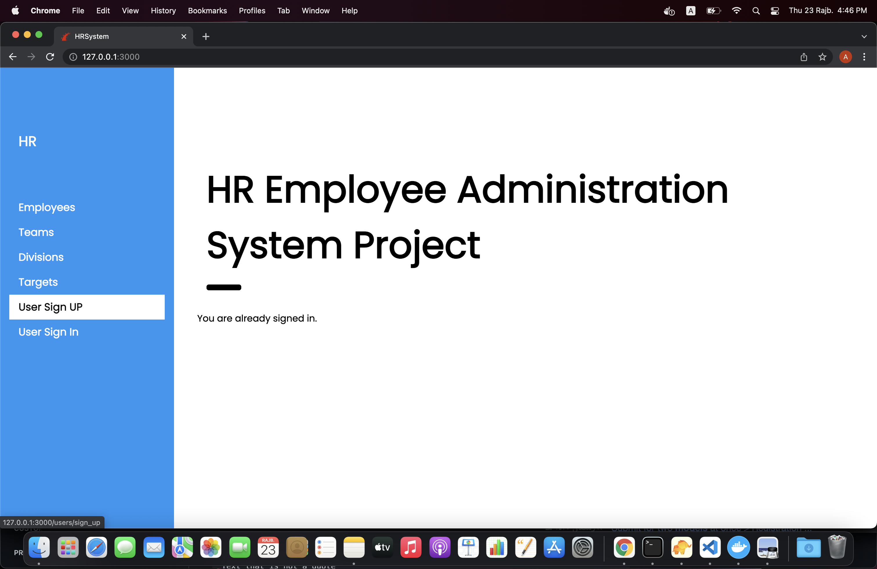
Task: Open the Divisions link
Action: point(41,257)
